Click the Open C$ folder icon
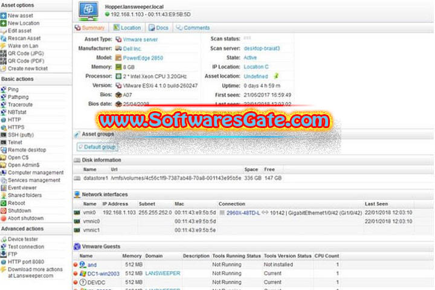This screenshot has height=290, width=435. coord(4,157)
